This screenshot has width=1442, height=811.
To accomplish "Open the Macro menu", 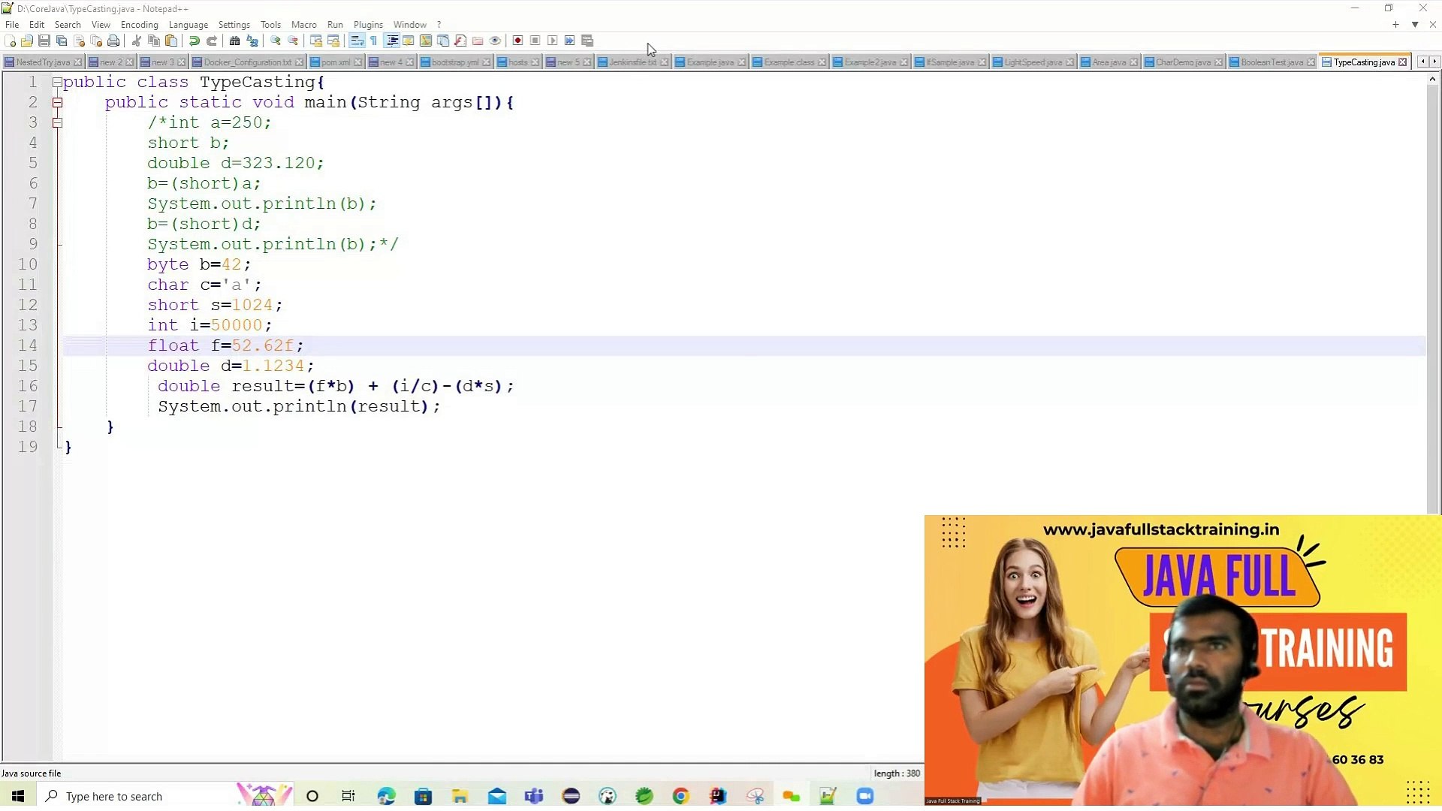I will 303,24.
